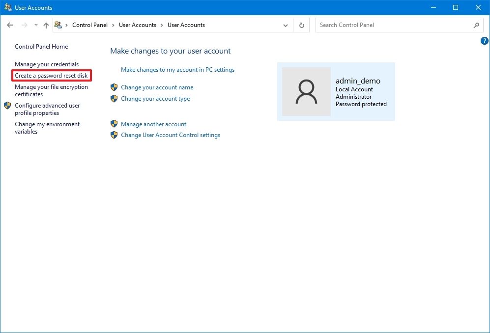Viewport: 490px width, 333px height.
Task: Click the navigate up arrow
Action: [46, 25]
